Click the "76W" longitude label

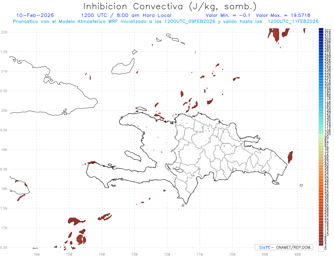(36, 254)
